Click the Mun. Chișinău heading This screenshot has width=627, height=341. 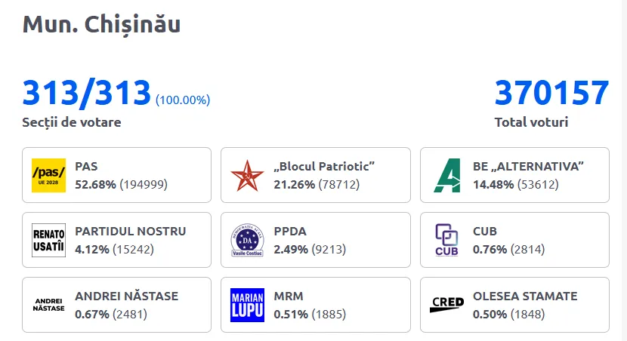tap(101, 23)
